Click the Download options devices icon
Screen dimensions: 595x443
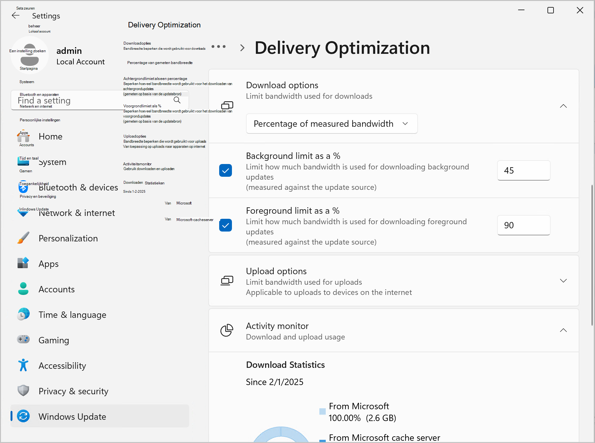pyautogui.click(x=227, y=105)
